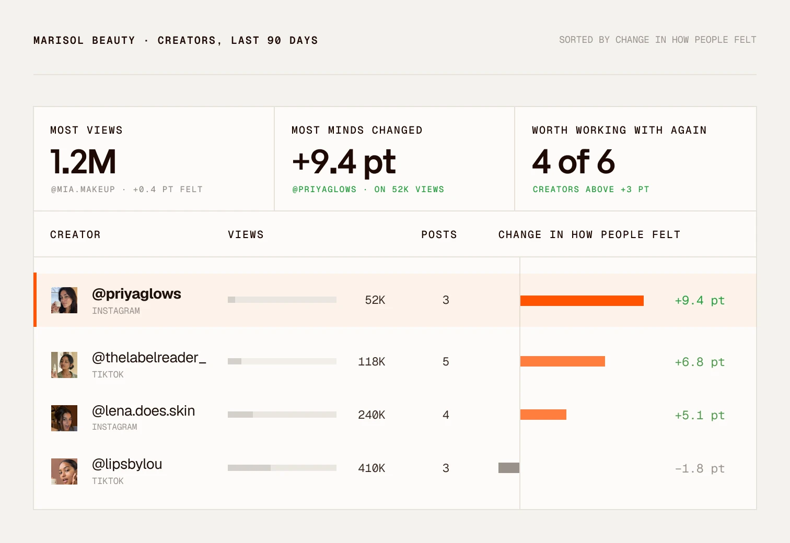Select @lena.does.skin avatar image

tap(64, 418)
